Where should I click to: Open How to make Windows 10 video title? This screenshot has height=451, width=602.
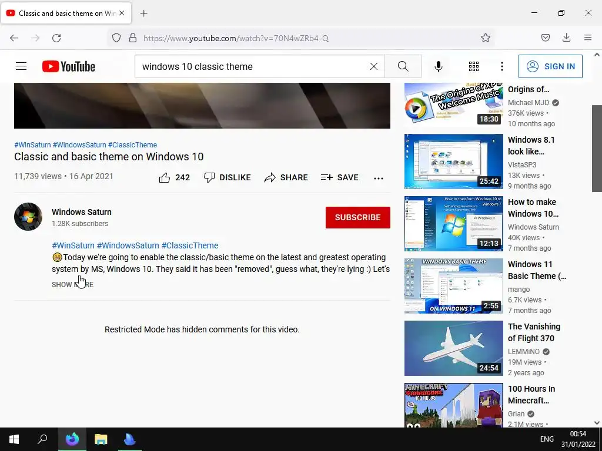click(533, 208)
